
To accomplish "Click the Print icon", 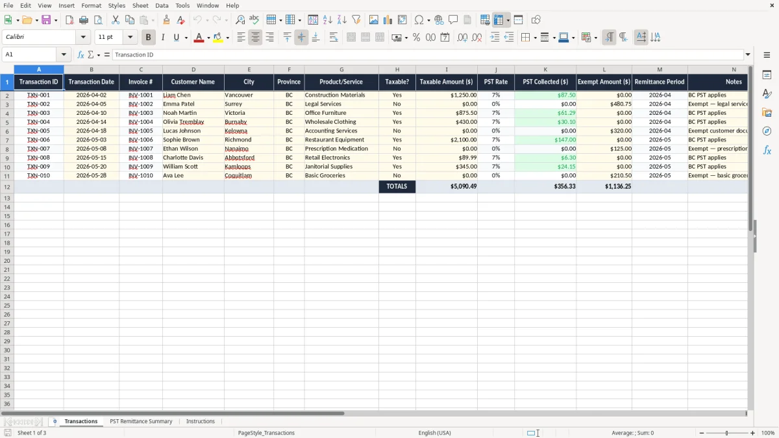I will (84, 20).
